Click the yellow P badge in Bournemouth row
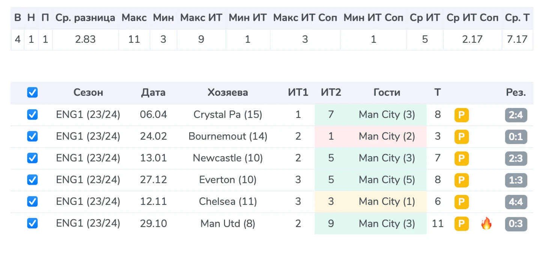Image resolution: width=548 pixels, height=258 pixels. click(461, 137)
